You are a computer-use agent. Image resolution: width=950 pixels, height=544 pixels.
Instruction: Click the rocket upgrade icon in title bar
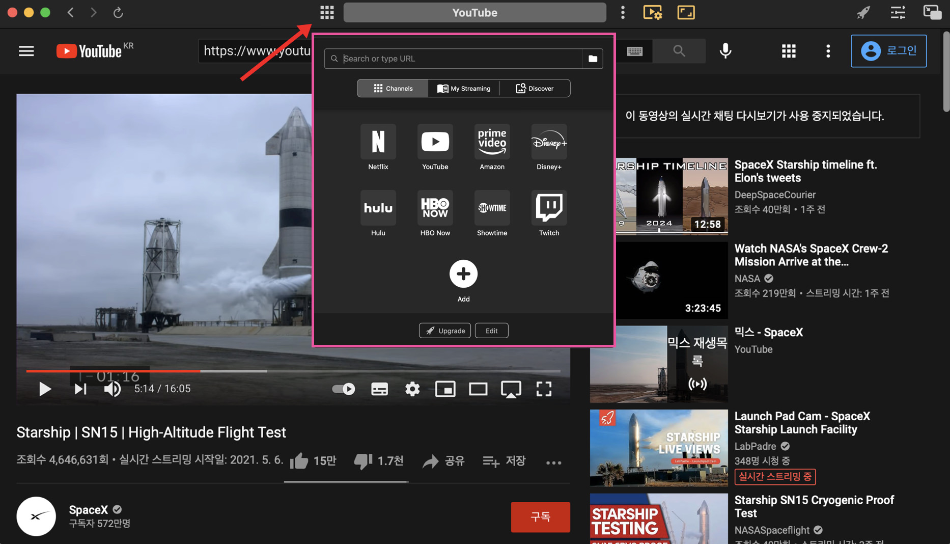pyautogui.click(x=863, y=12)
